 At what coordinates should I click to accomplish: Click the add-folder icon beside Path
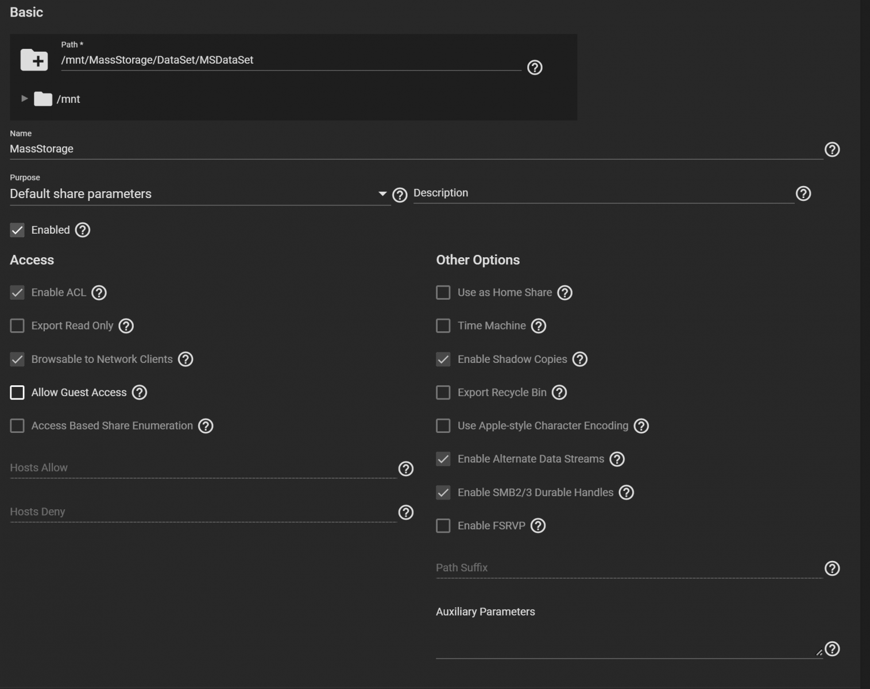[x=34, y=60]
